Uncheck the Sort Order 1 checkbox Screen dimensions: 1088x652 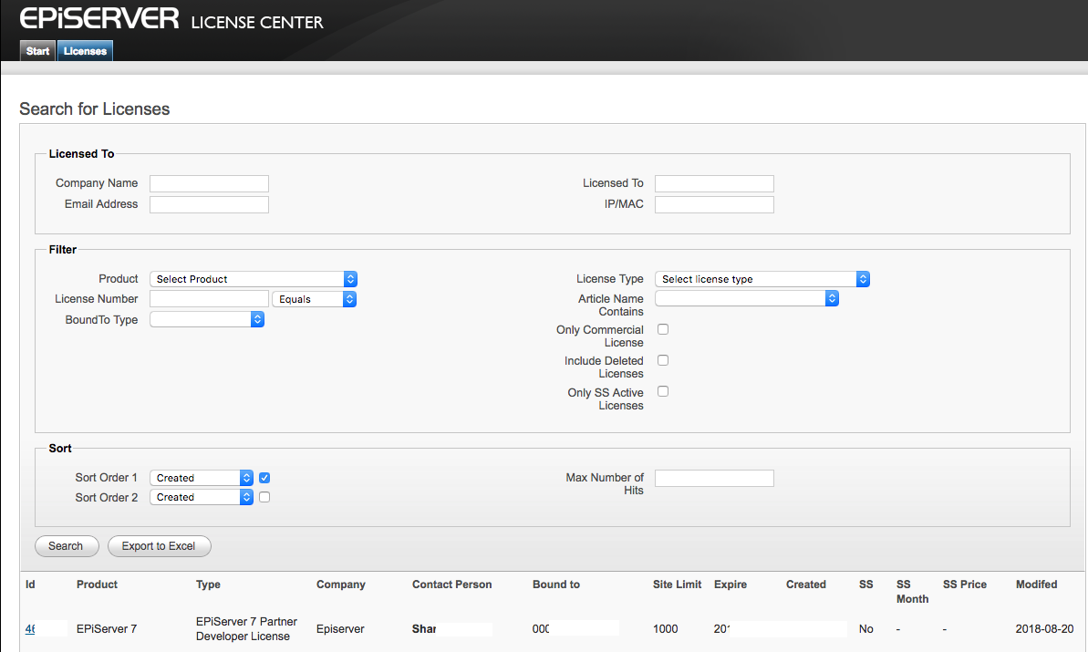point(264,478)
